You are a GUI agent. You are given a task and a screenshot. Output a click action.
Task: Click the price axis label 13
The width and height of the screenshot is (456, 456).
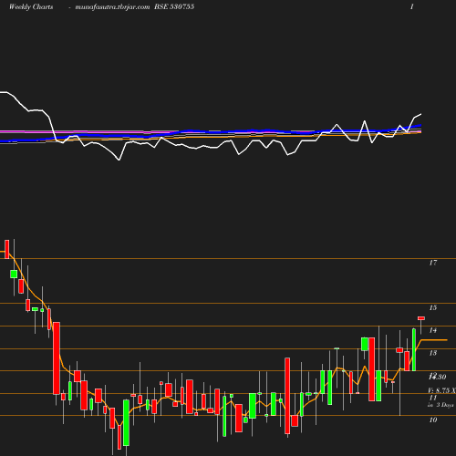coord(433,353)
